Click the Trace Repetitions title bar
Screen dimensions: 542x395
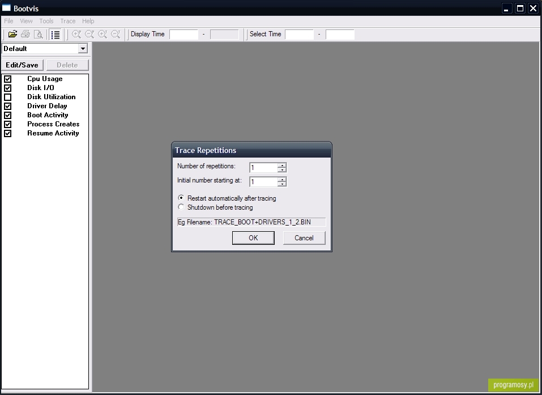point(251,150)
